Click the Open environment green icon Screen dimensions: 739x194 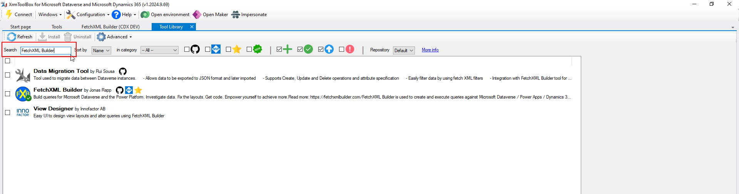click(x=145, y=15)
